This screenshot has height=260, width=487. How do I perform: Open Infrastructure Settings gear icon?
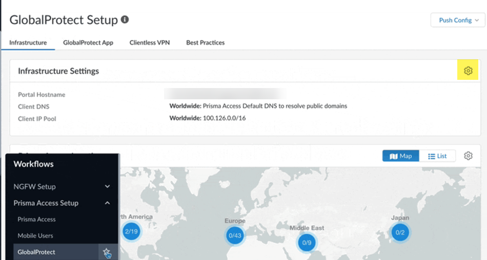468,71
